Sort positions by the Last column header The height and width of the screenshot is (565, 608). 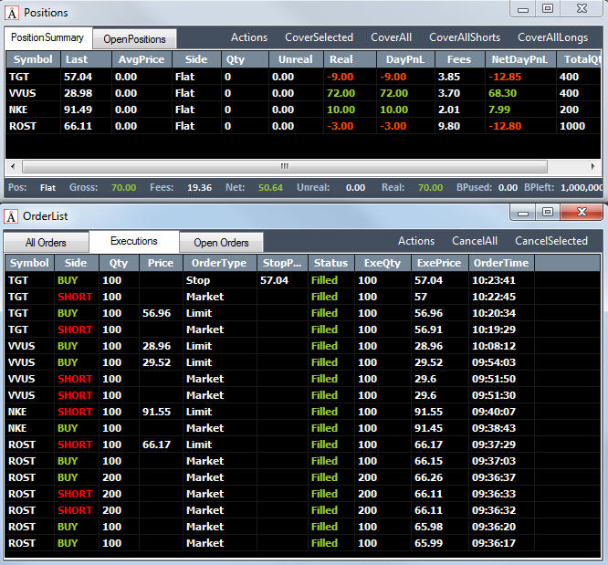click(86, 59)
